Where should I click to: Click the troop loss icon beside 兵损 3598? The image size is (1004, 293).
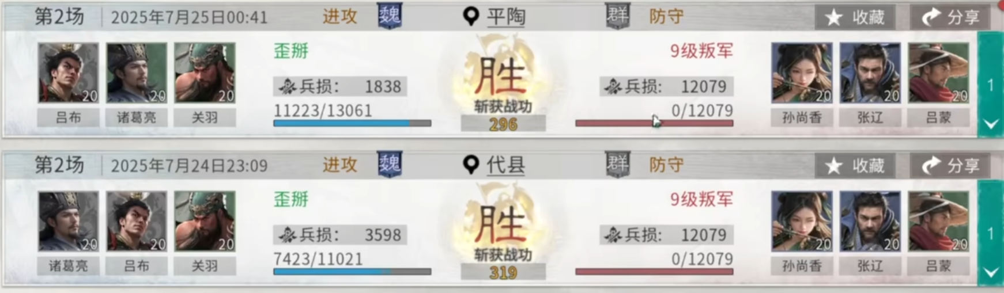[x=287, y=235]
